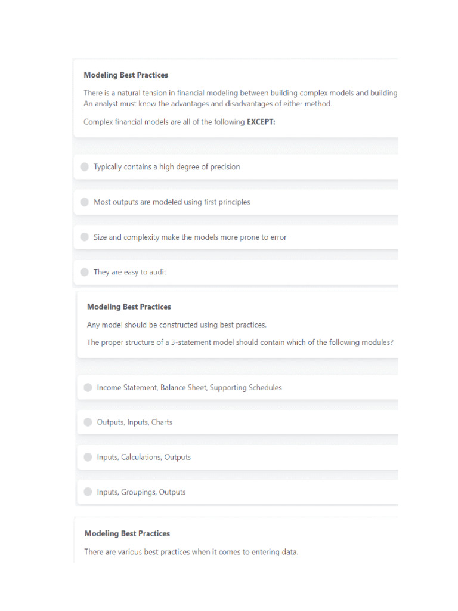Click the 'Outputs, Inputs, Charts' answer label
458x611 pixels.
[135, 422]
